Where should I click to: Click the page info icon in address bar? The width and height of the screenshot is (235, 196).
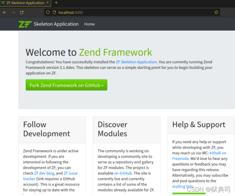coord(54,12)
